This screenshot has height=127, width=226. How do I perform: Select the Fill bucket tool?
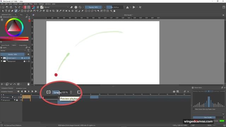69,11
